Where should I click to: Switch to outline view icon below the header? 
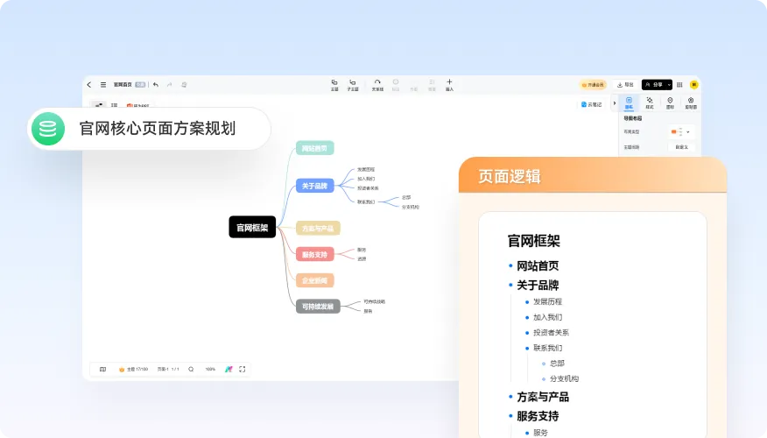click(114, 105)
